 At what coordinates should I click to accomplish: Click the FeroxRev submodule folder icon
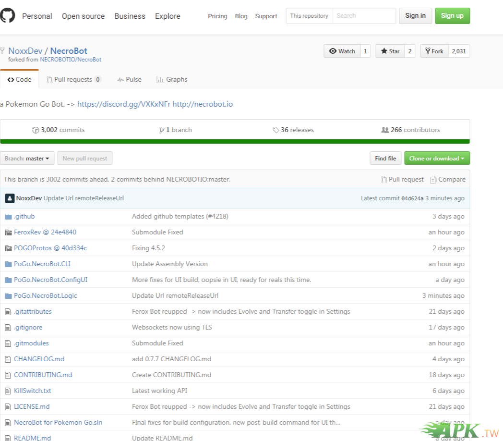[x=8, y=233]
